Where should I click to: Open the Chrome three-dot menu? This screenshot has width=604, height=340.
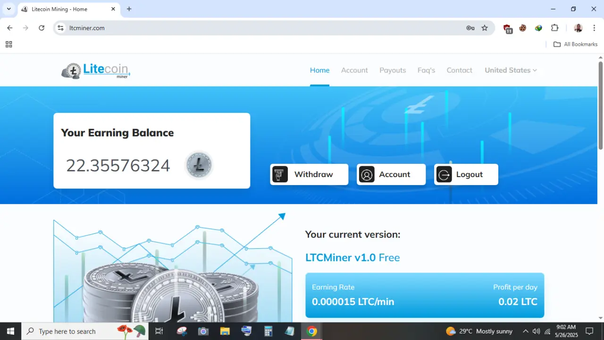pyautogui.click(x=594, y=28)
